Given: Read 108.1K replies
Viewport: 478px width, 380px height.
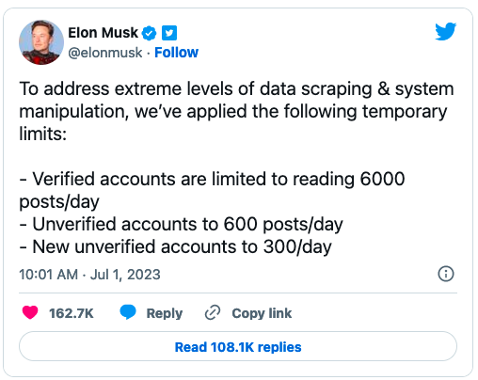Looking at the screenshot, I should pos(238,347).
